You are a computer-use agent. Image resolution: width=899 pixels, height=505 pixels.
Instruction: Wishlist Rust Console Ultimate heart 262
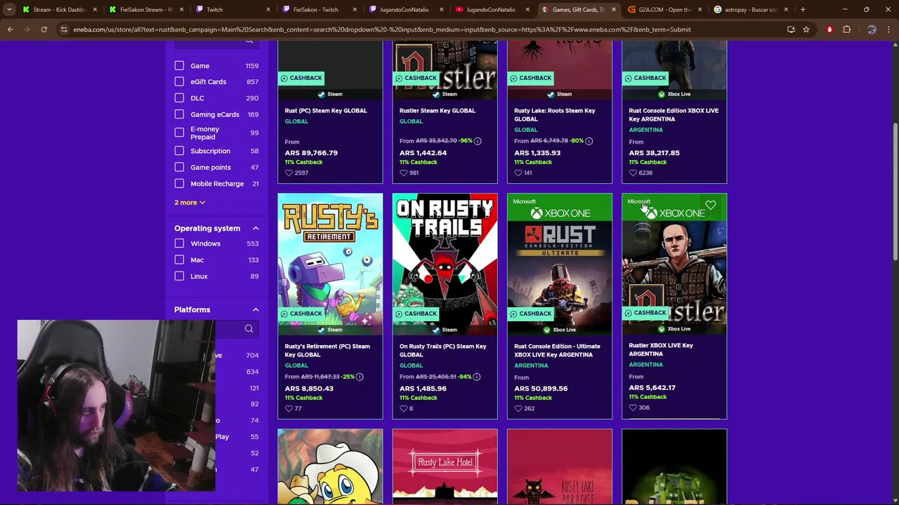pyautogui.click(x=518, y=408)
